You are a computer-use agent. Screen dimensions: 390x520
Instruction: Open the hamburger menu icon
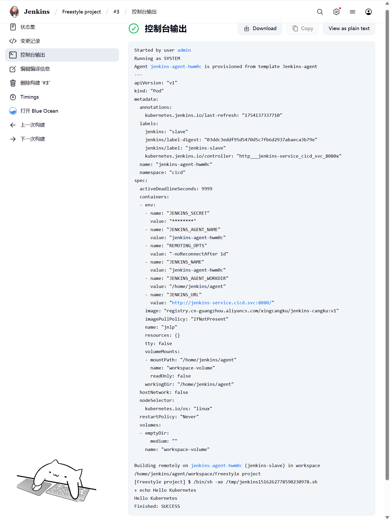(352, 12)
